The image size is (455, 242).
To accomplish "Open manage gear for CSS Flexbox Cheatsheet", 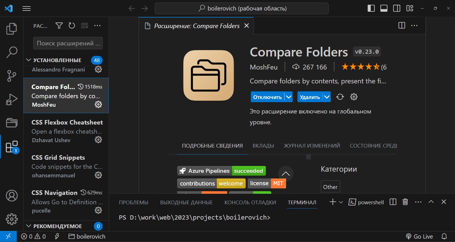I will coord(98,140).
